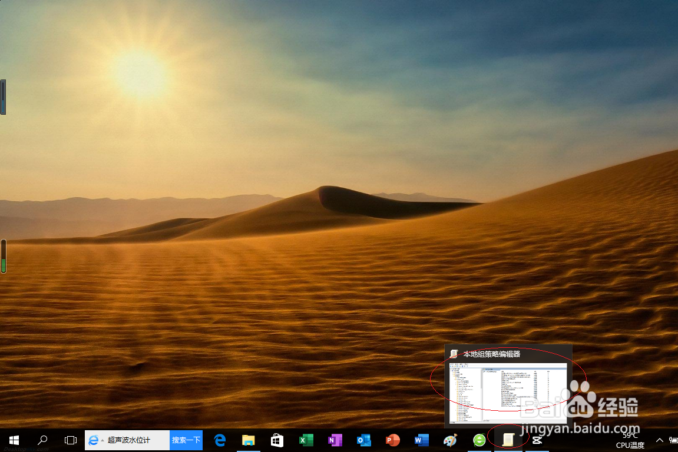Launch Outlook from the taskbar
The image size is (678, 452).
point(363,440)
